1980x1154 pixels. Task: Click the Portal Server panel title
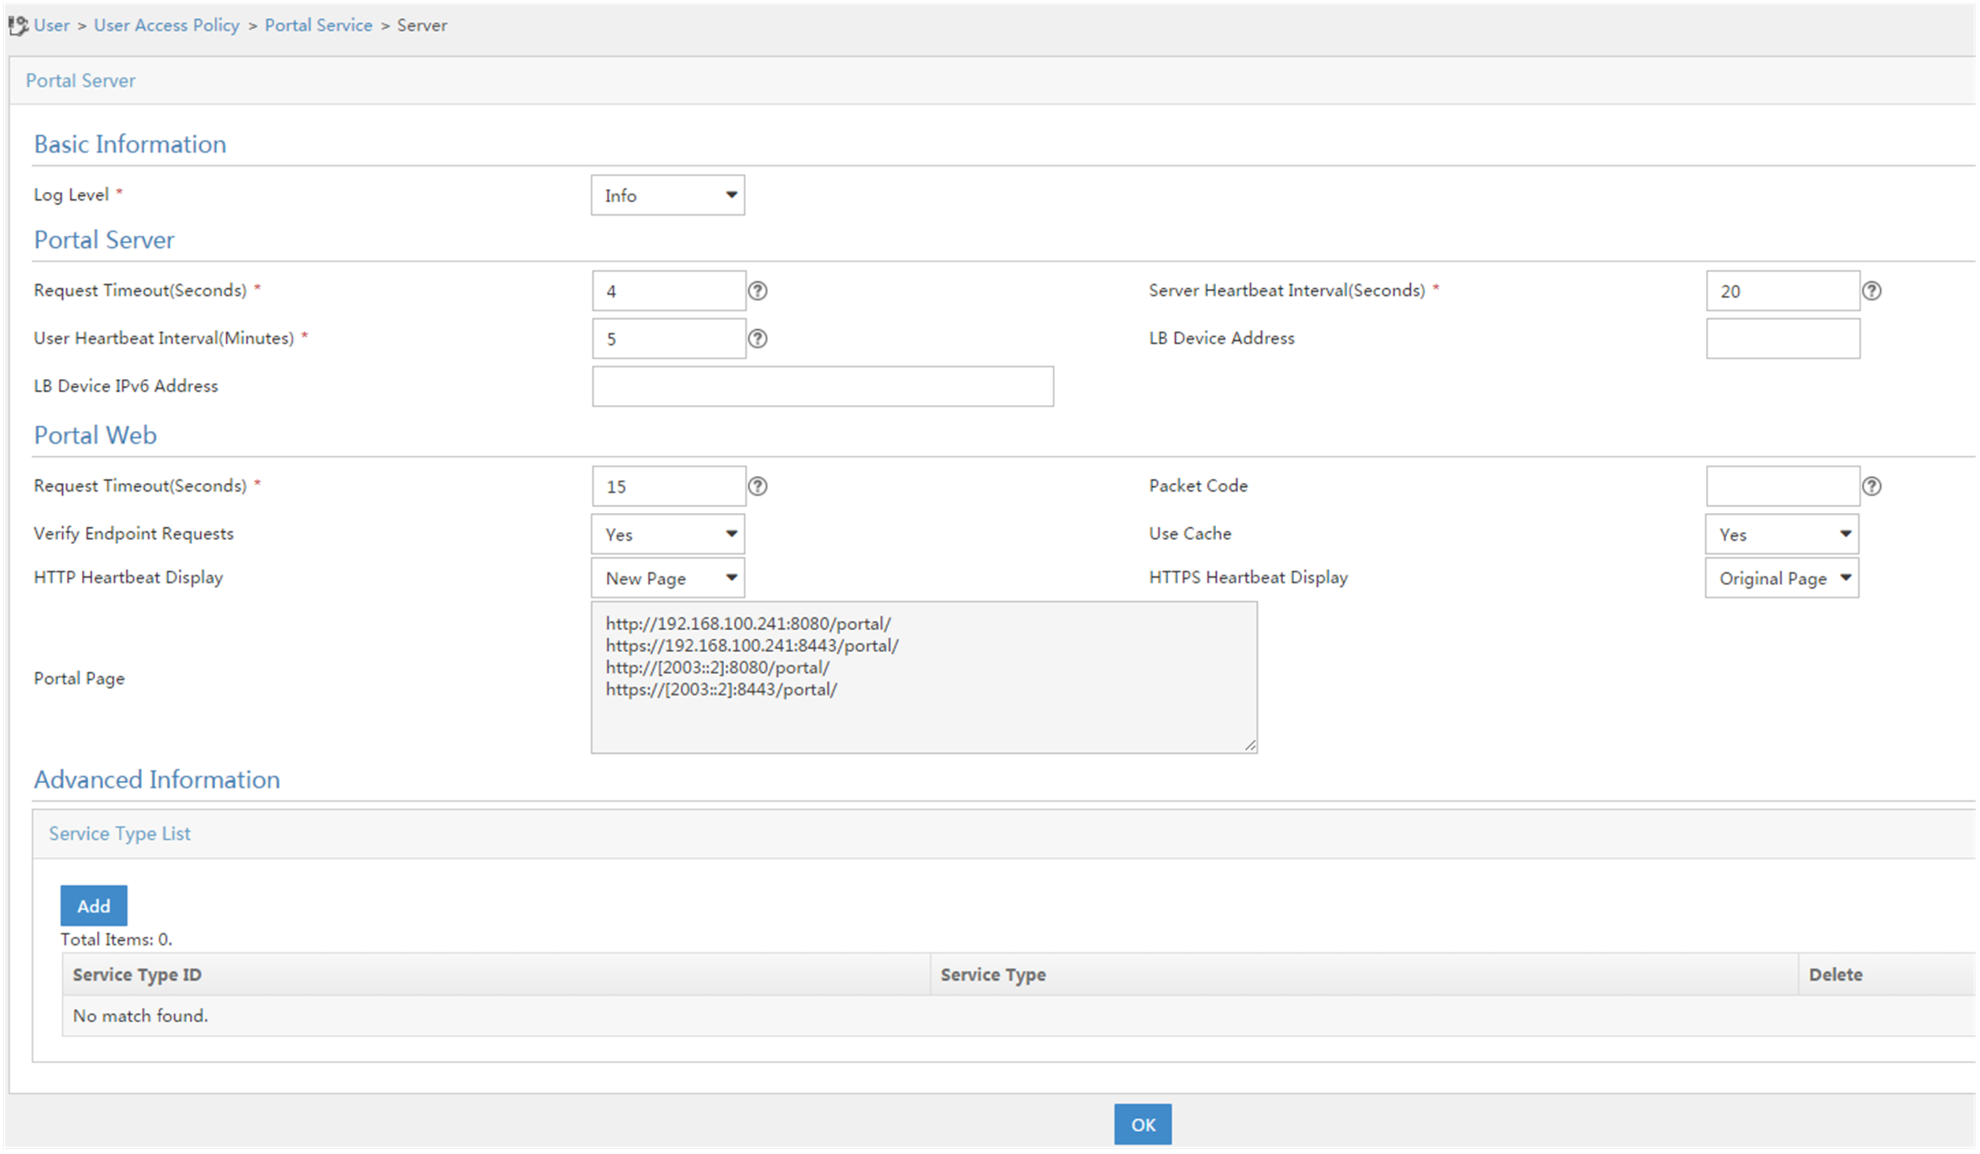[x=80, y=81]
